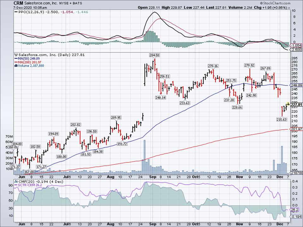Image resolution: width=303 pixels, height=227 pixels.
Task: Click the Volume 2,187,880 legend entry
Action: coord(29,66)
